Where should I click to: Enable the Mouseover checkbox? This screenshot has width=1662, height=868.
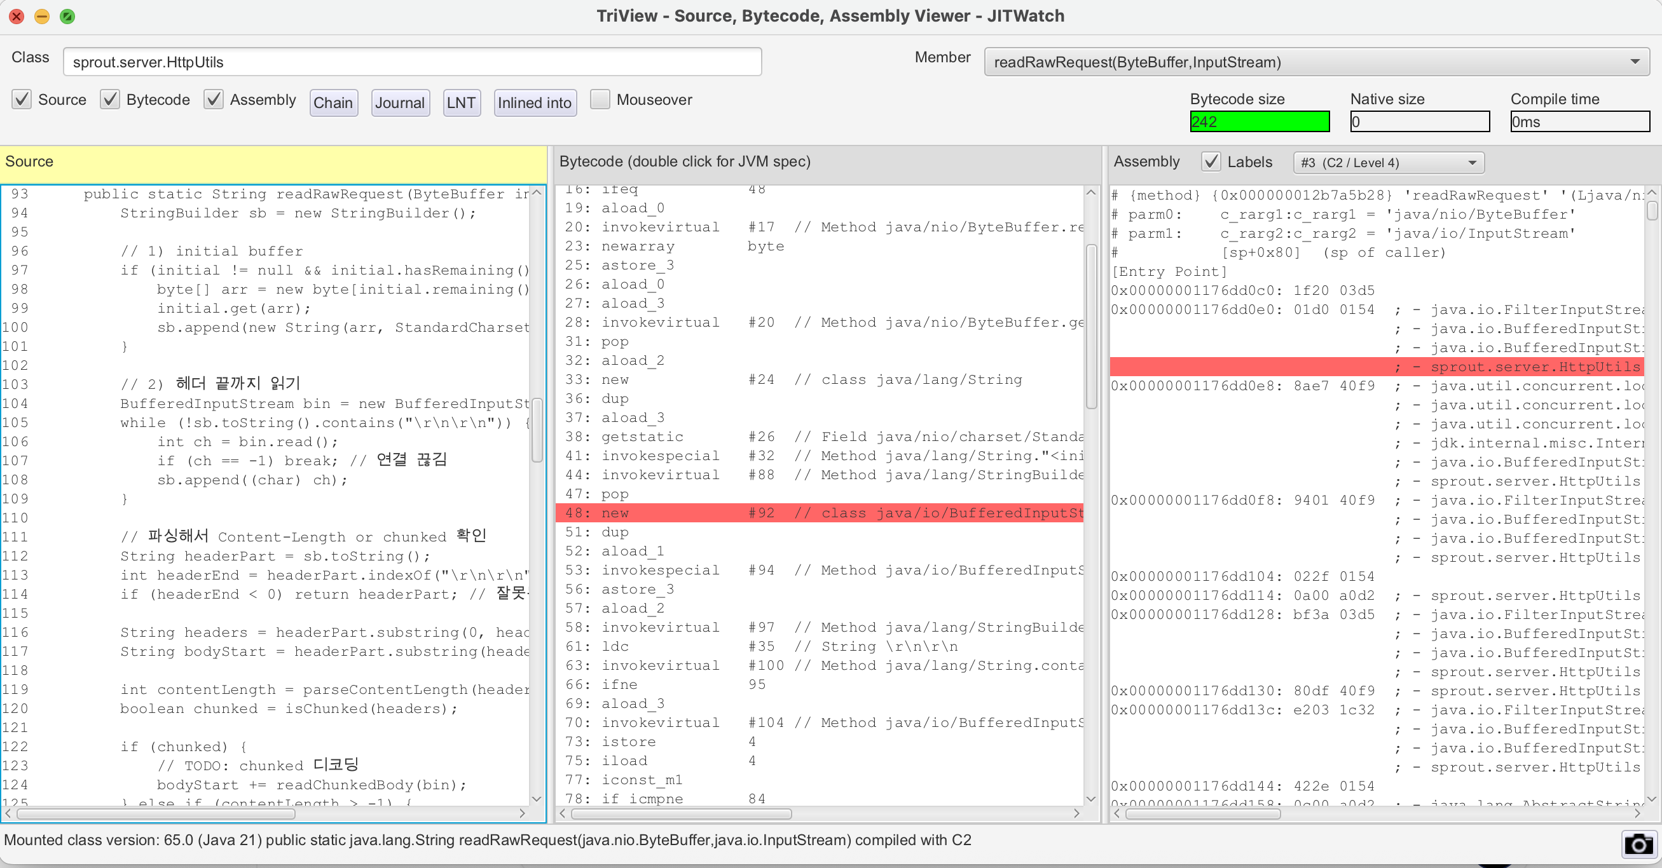[x=600, y=99]
